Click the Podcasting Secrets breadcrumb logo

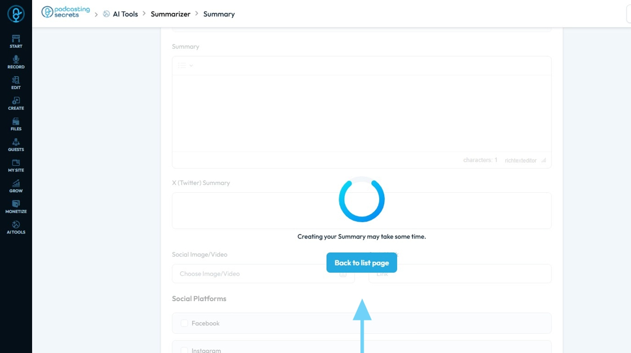[x=65, y=12]
